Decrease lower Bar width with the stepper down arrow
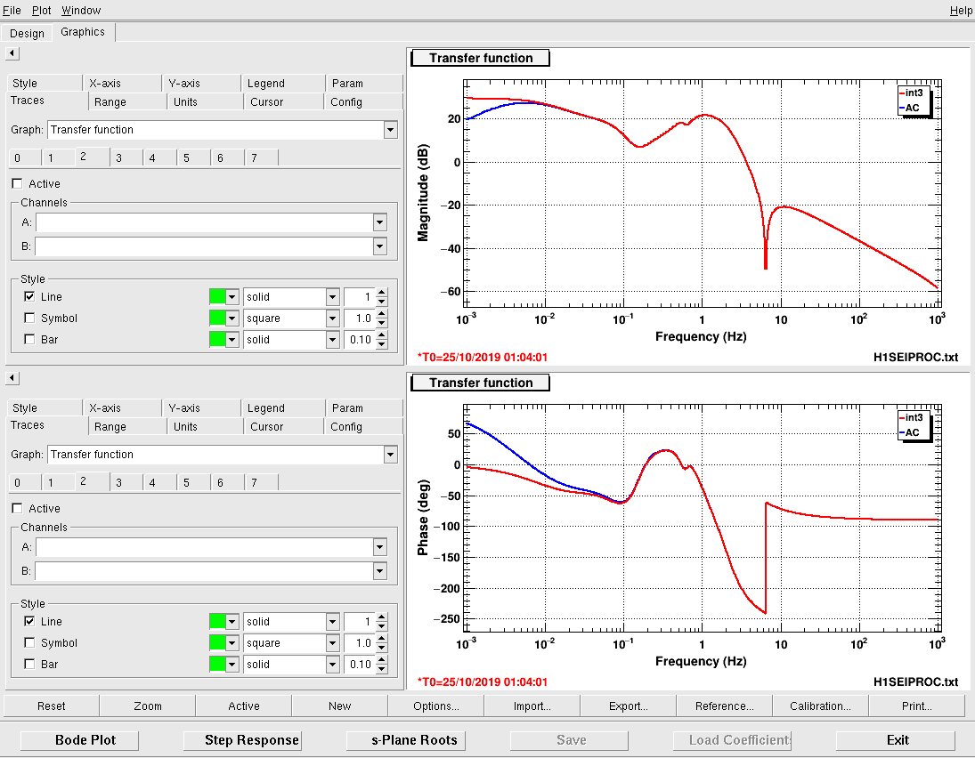Viewport: 975px width, 758px height. click(x=382, y=669)
